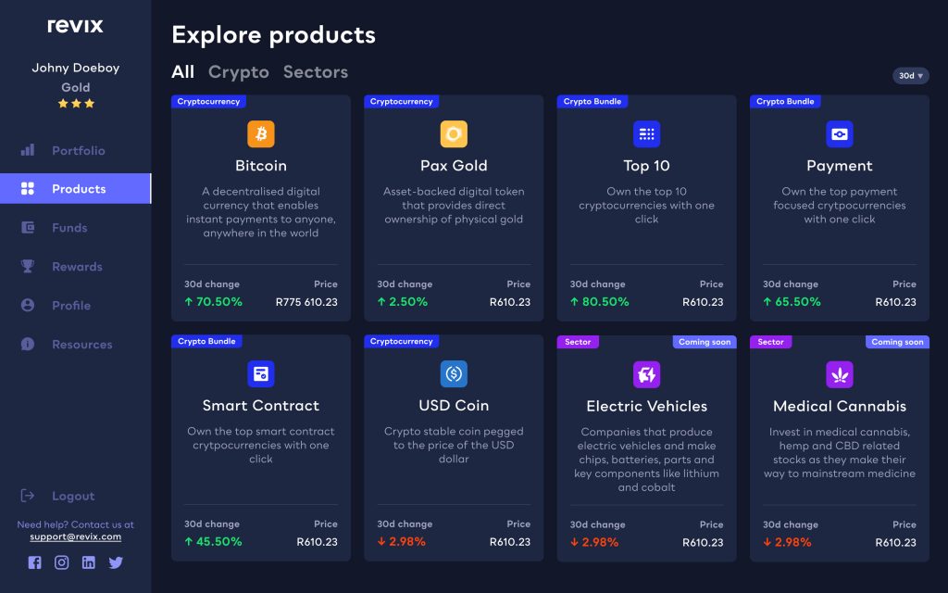The height and width of the screenshot is (593, 948).
Task: Click the Bitcoin coin icon
Action: click(x=261, y=134)
